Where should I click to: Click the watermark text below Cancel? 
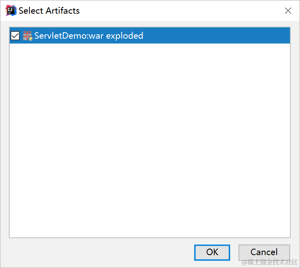coord(269,262)
